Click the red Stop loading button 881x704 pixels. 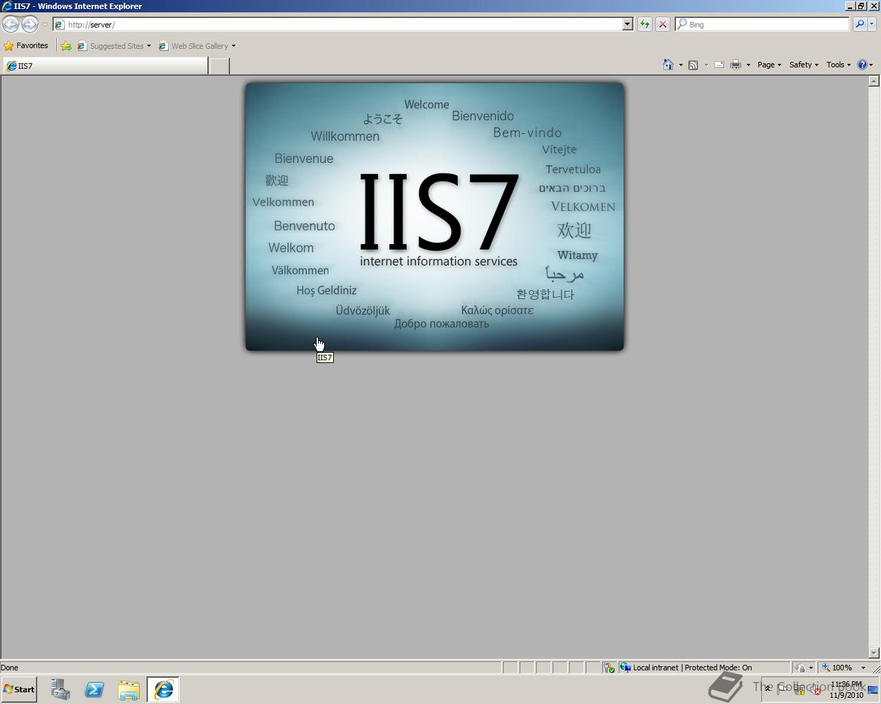[662, 24]
